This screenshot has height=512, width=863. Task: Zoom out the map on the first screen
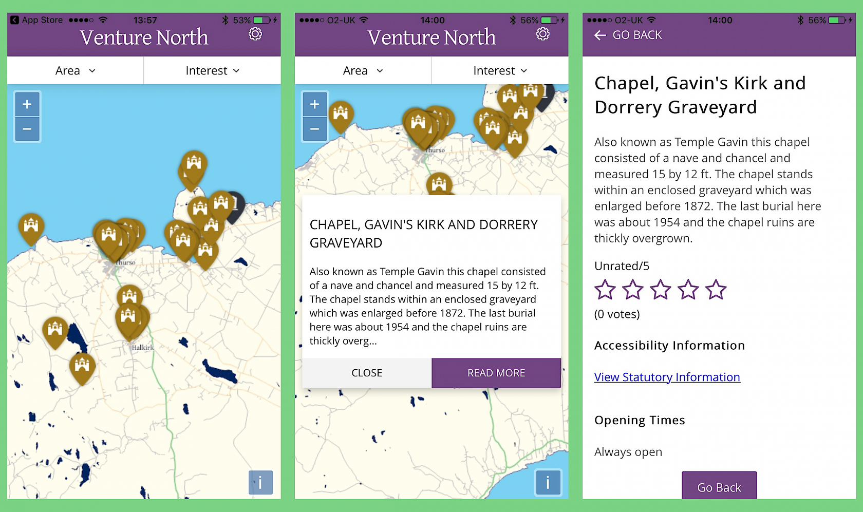point(27,129)
